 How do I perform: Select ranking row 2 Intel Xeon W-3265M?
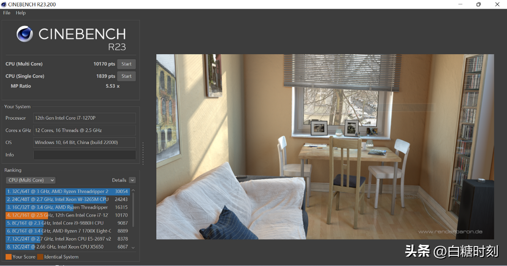pos(67,199)
